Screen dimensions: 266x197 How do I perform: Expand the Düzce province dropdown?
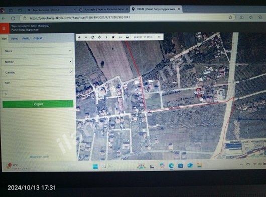click(x=37, y=51)
